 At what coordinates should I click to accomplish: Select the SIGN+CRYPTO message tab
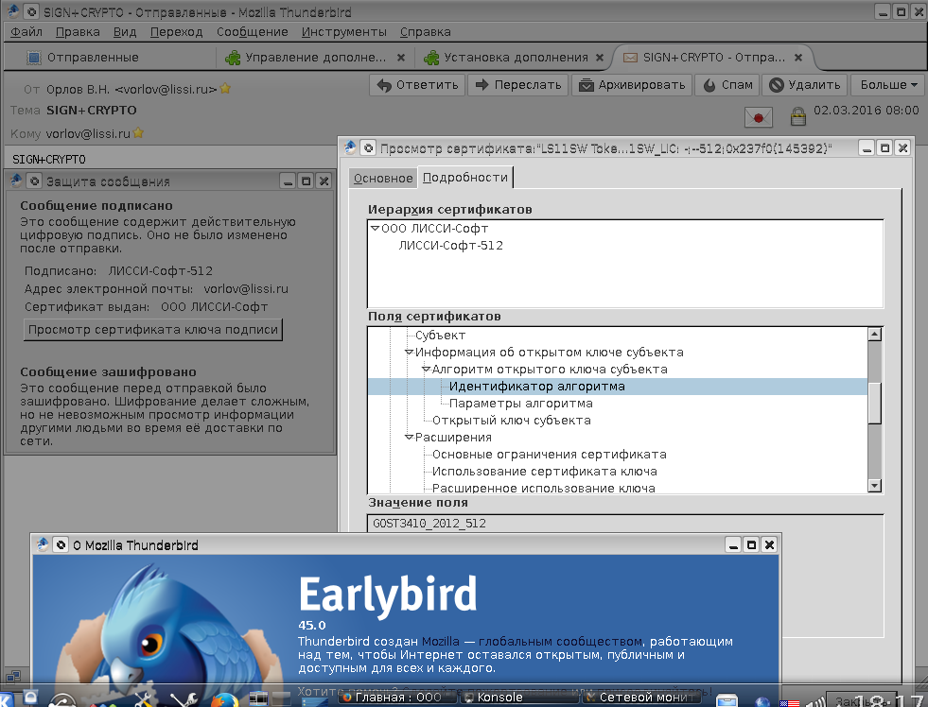click(x=714, y=58)
